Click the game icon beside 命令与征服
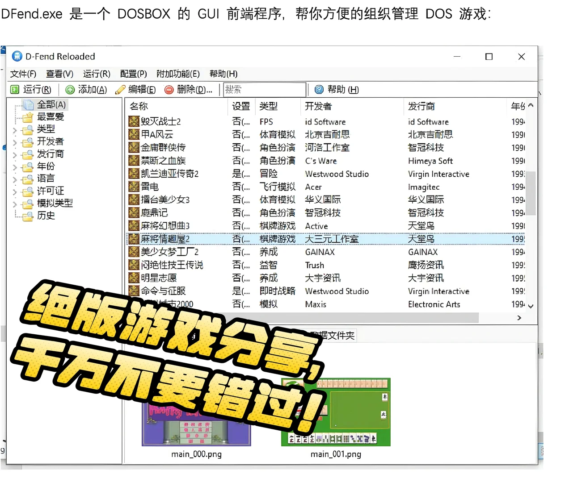Screen dimensions: 565x482 tap(133, 291)
